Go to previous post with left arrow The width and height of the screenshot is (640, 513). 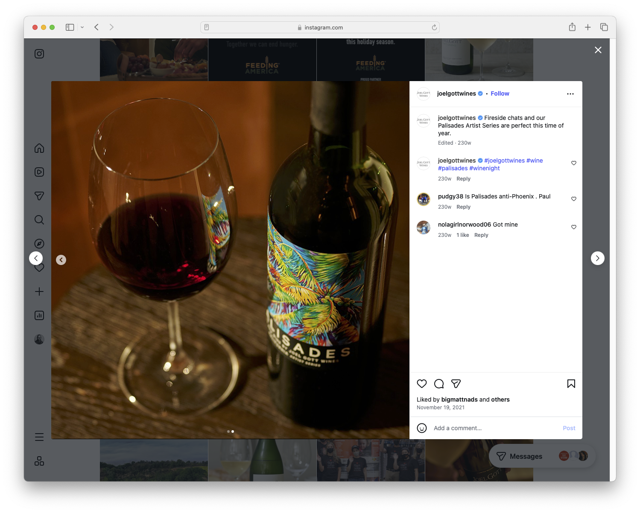[36, 258]
